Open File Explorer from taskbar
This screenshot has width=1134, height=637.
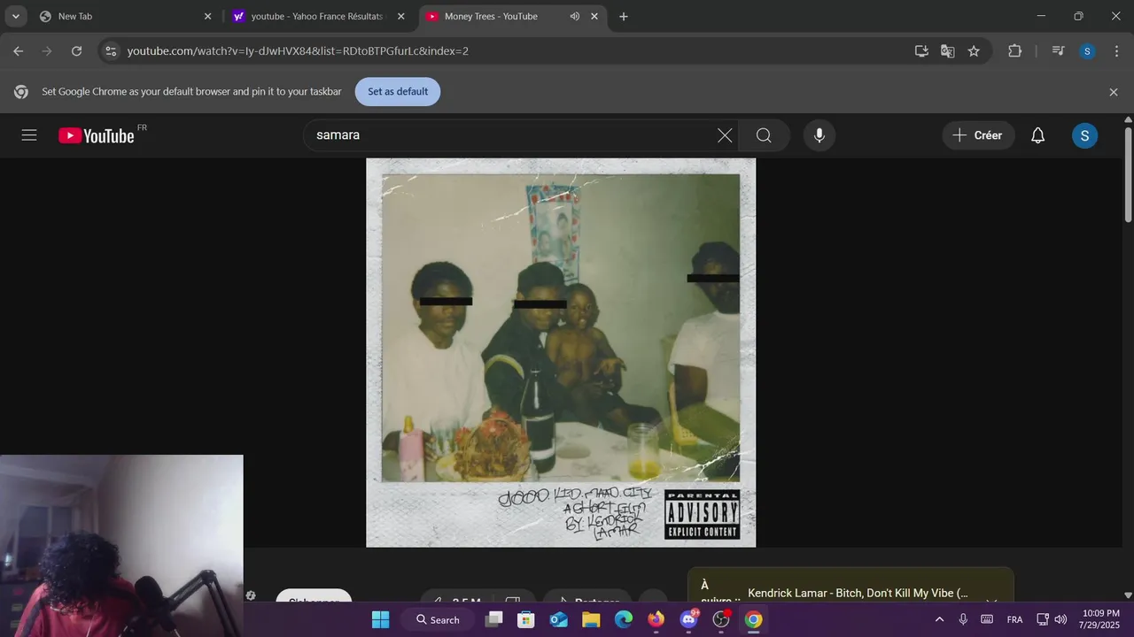tap(591, 619)
